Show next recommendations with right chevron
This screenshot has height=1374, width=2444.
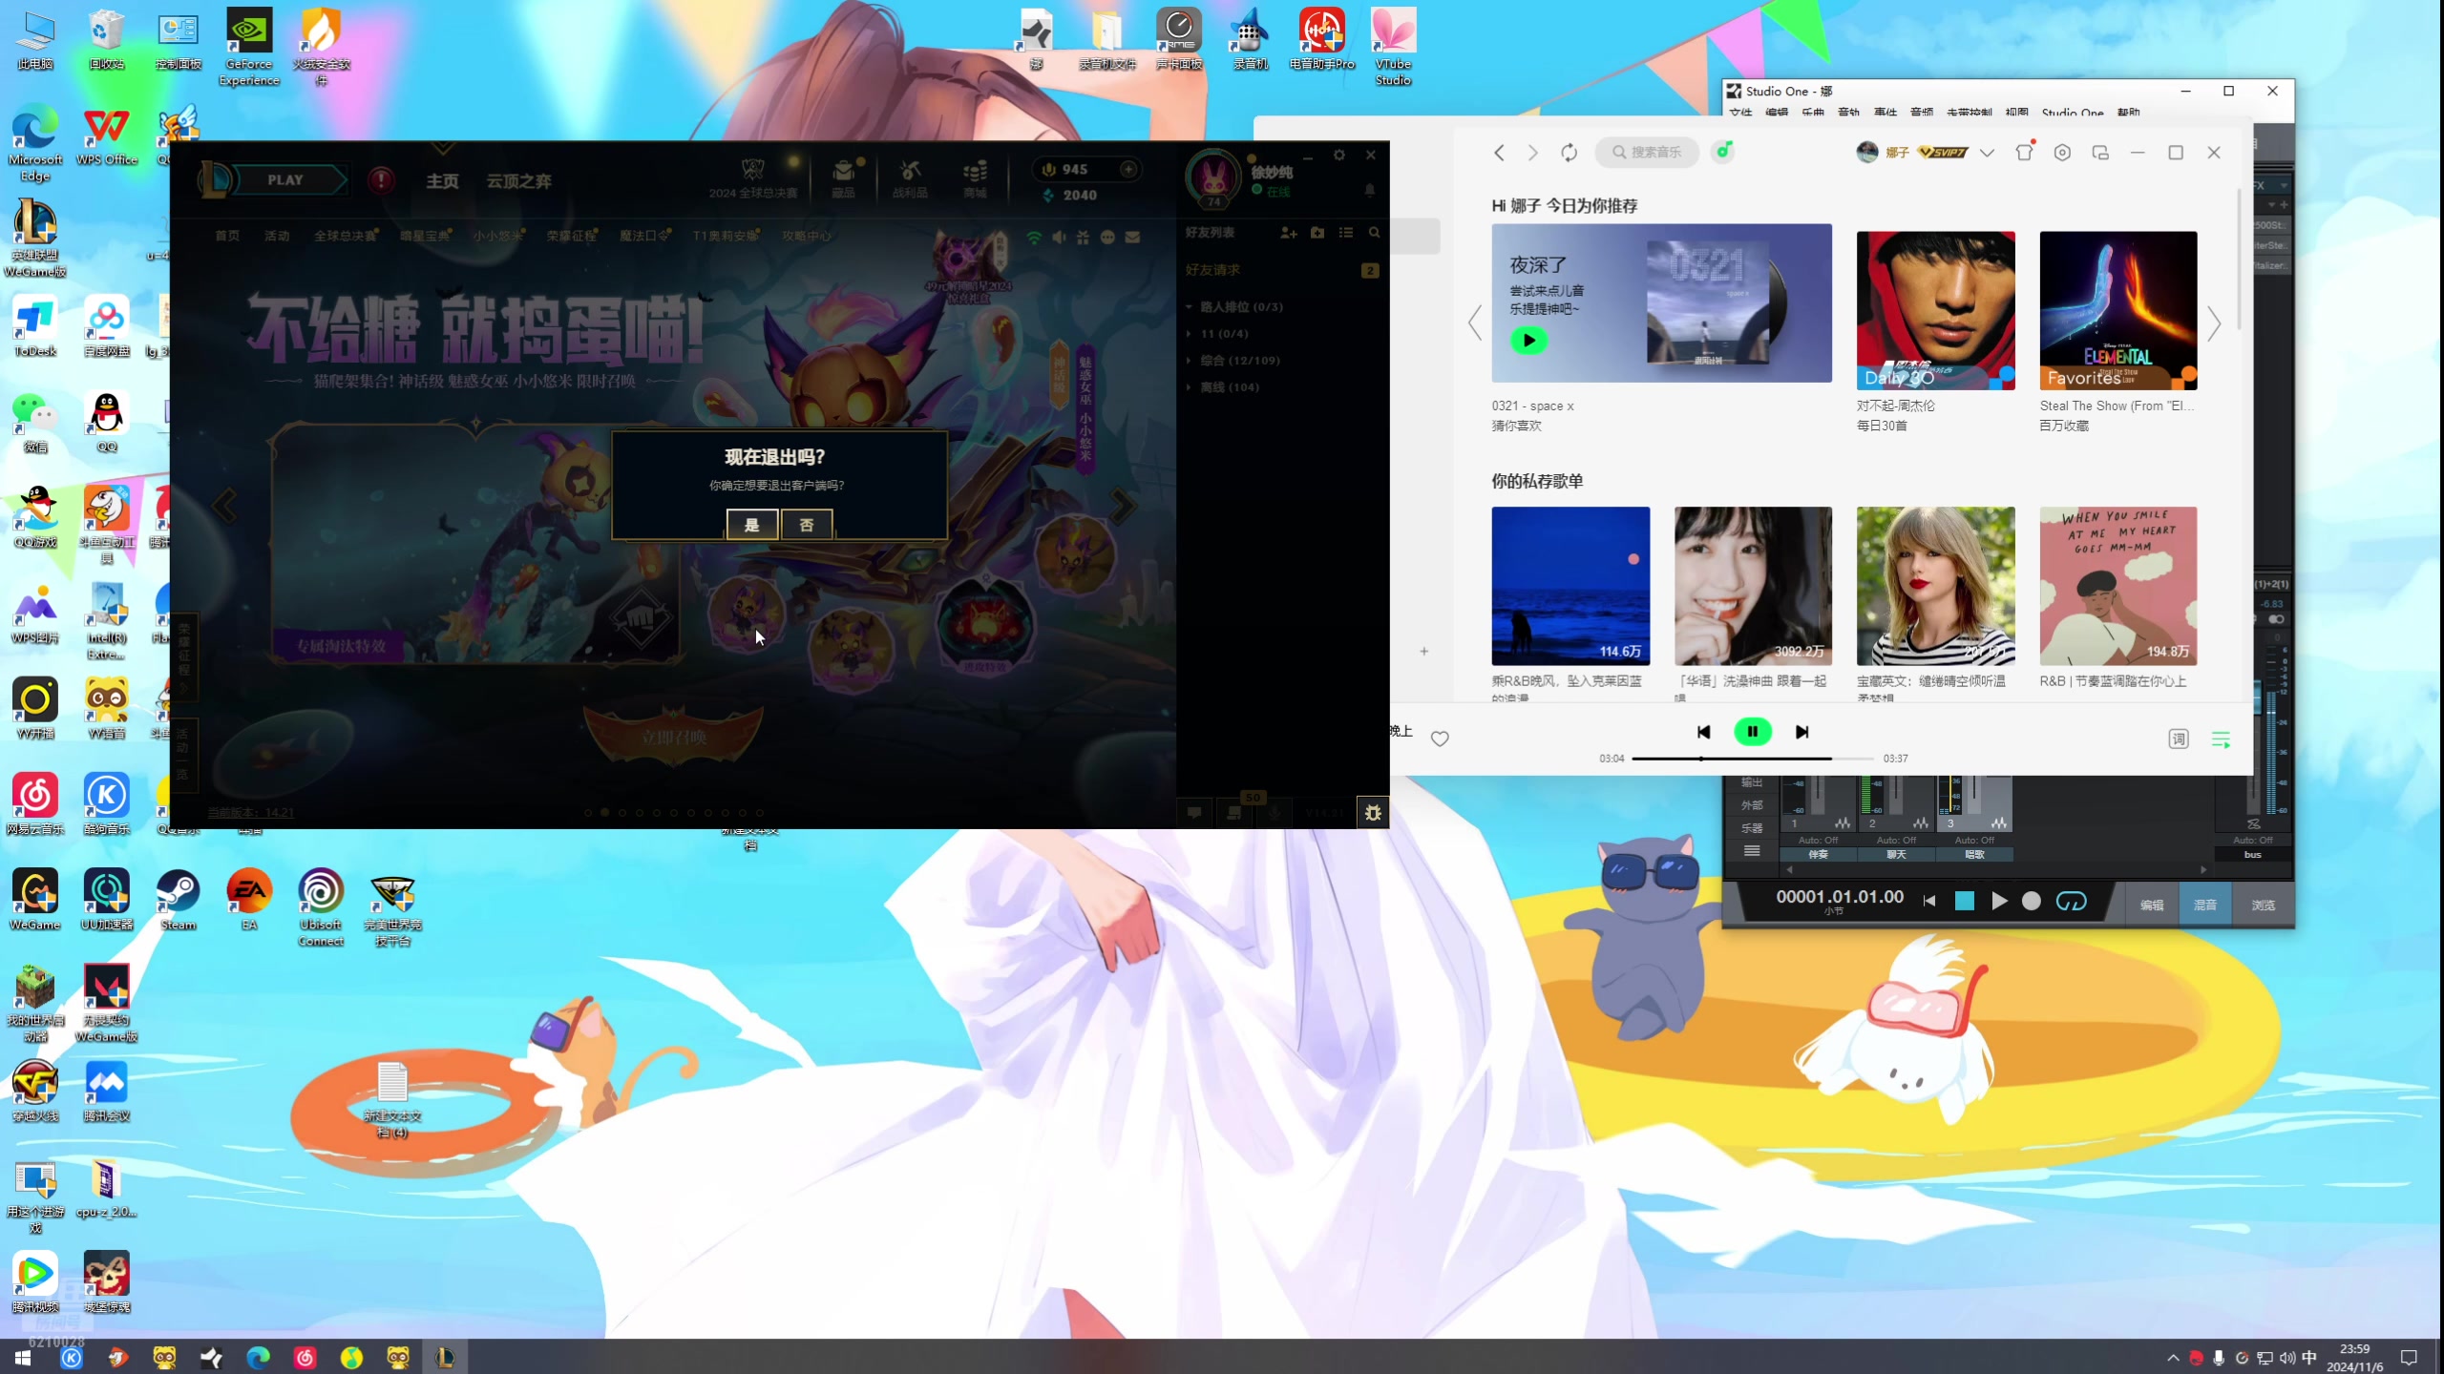[2214, 323]
